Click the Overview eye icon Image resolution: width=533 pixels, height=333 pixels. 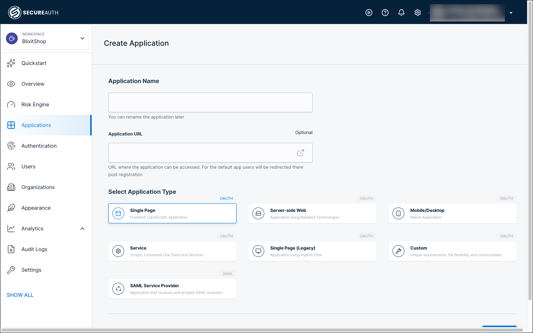11,84
